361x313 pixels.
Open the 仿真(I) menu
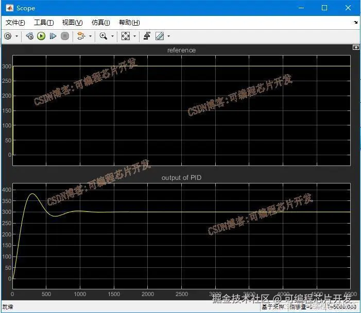[x=100, y=23]
